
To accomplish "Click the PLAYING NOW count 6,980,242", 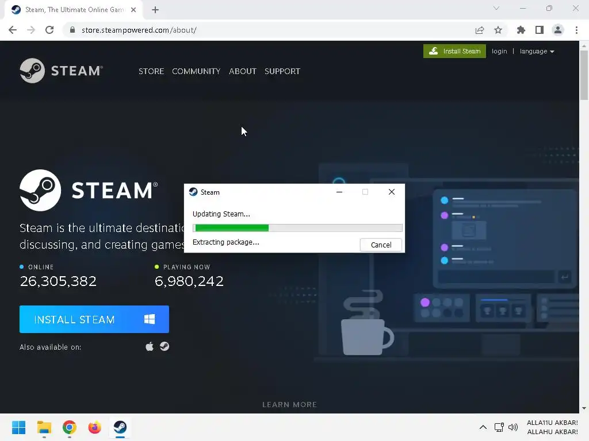I will click(x=189, y=281).
